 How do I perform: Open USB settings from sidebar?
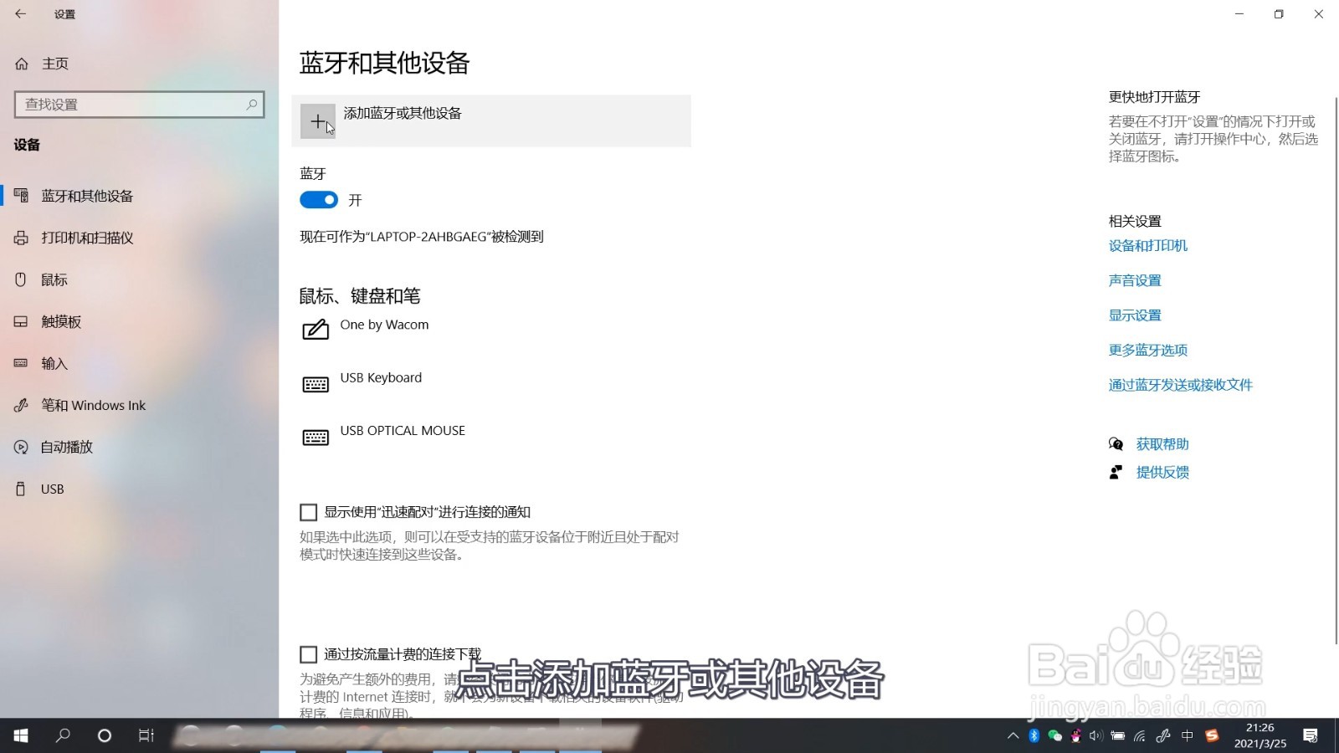click(52, 489)
